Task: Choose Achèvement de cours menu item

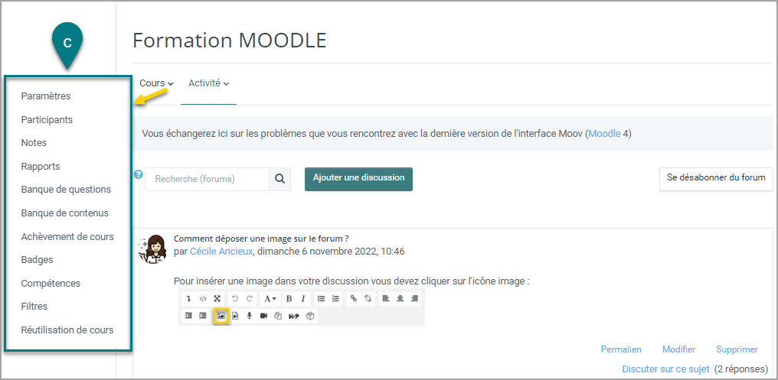Action: click(x=67, y=236)
